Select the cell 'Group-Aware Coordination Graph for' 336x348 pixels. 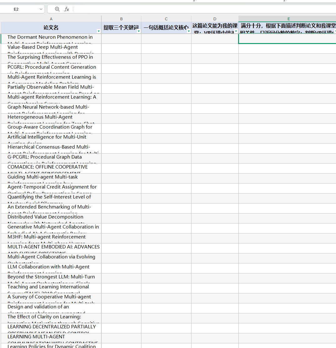click(51, 129)
